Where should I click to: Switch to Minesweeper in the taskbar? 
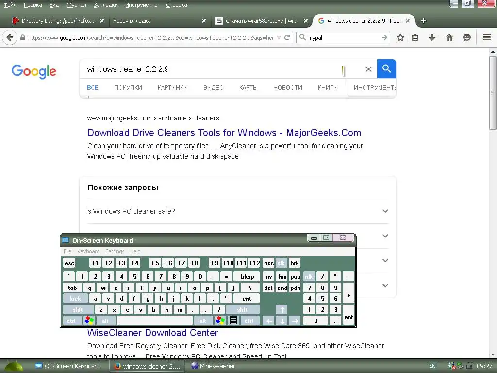213,366
